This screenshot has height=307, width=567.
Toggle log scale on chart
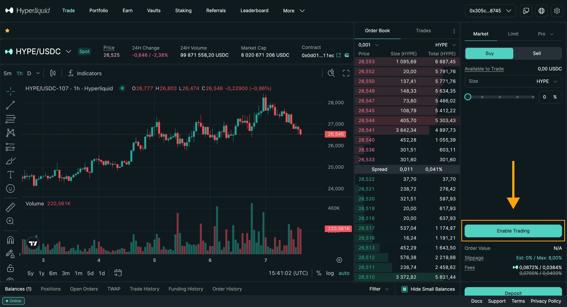330,273
